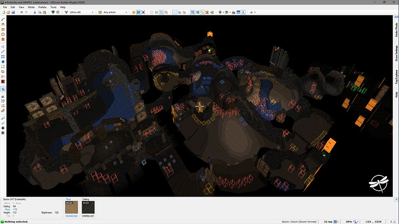This screenshot has height=224, width=399.
Task: Open the Tools menu
Action: (x=53, y=7)
